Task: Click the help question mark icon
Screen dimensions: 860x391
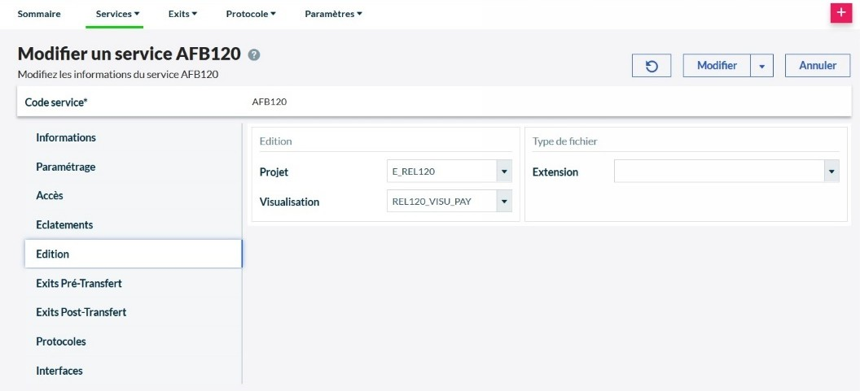Action: point(254,54)
